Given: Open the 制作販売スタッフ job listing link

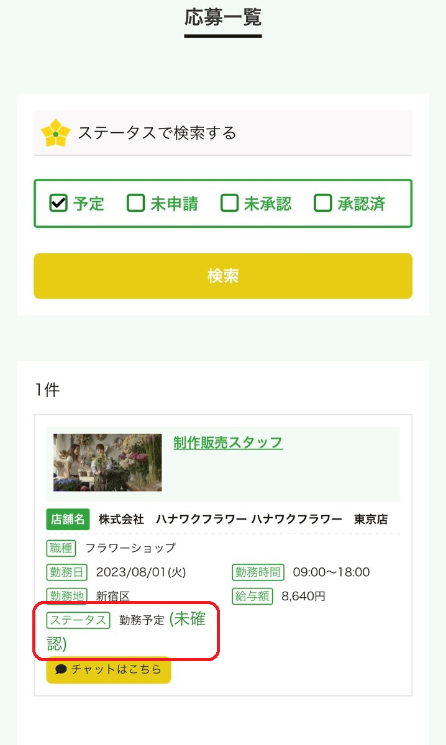Looking at the screenshot, I should pyautogui.click(x=227, y=443).
